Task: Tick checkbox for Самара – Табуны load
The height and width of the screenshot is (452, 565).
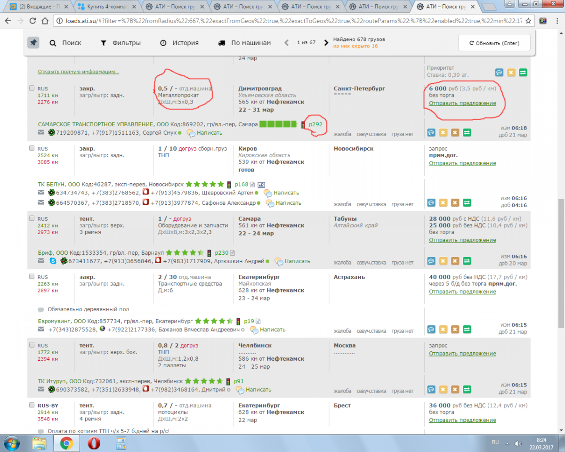Action: click(32, 218)
